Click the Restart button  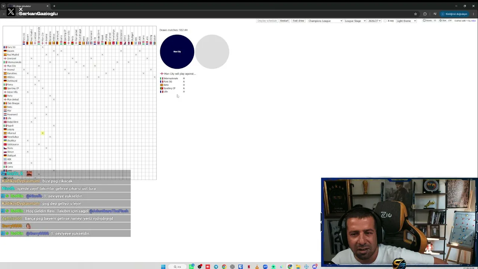point(284,21)
